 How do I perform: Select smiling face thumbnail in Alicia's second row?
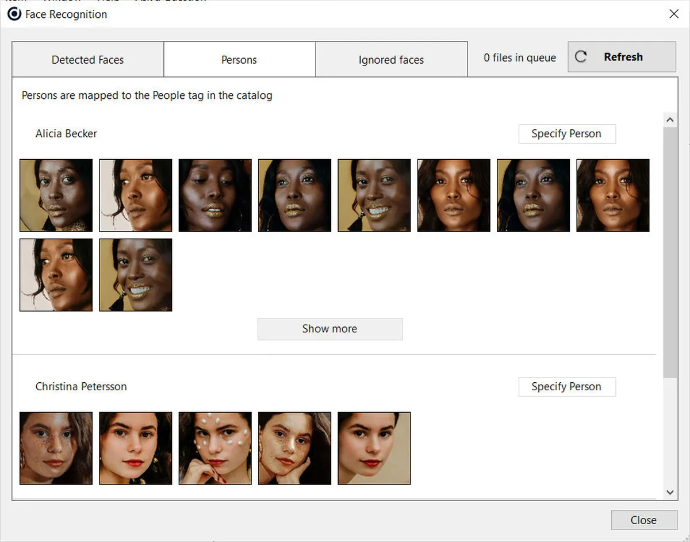(x=136, y=275)
